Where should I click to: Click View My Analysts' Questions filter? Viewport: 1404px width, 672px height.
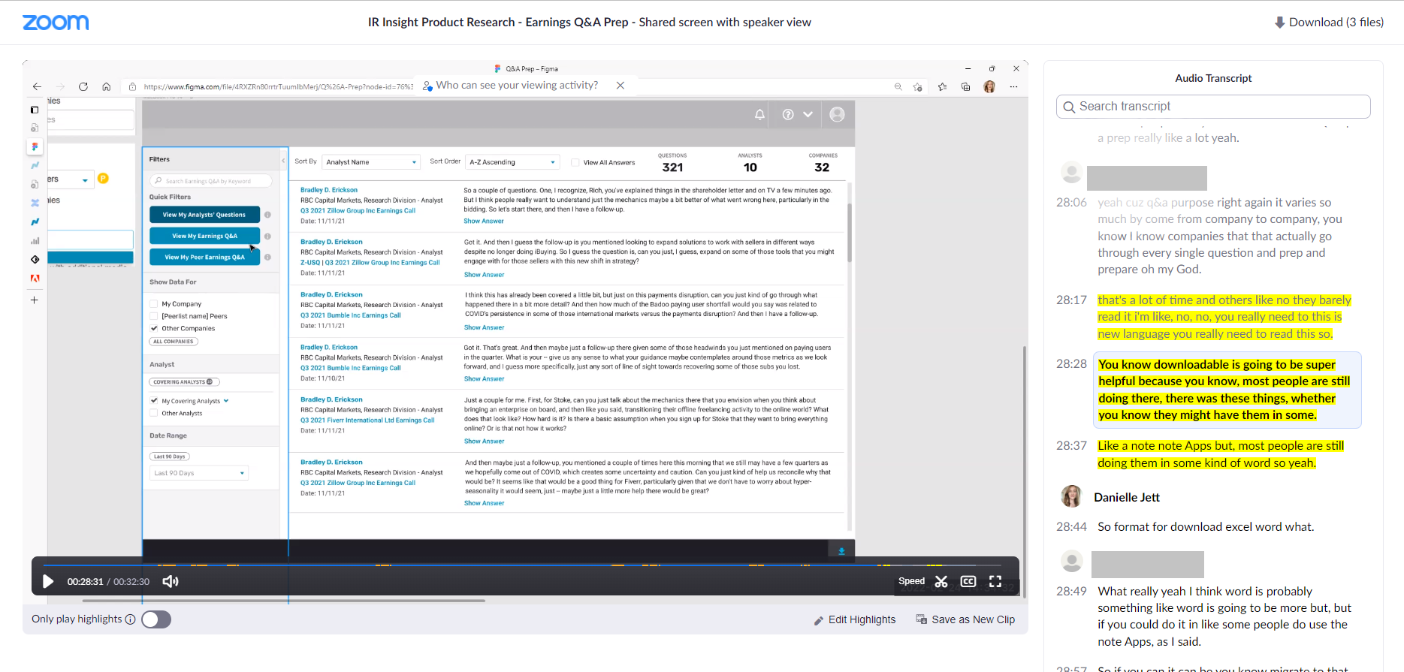click(204, 215)
